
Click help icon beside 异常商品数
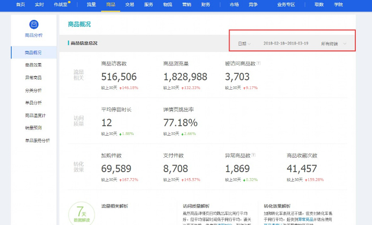[254, 155]
